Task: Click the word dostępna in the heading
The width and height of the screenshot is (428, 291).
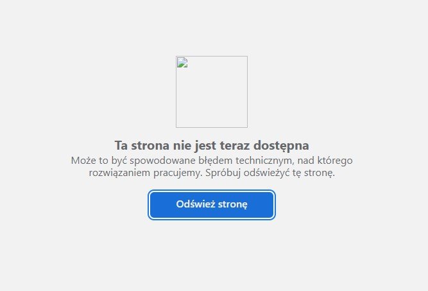Action: pos(281,146)
